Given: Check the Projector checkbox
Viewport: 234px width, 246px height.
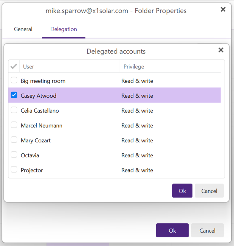Looking at the screenshot, I should (x=14, y=169).
